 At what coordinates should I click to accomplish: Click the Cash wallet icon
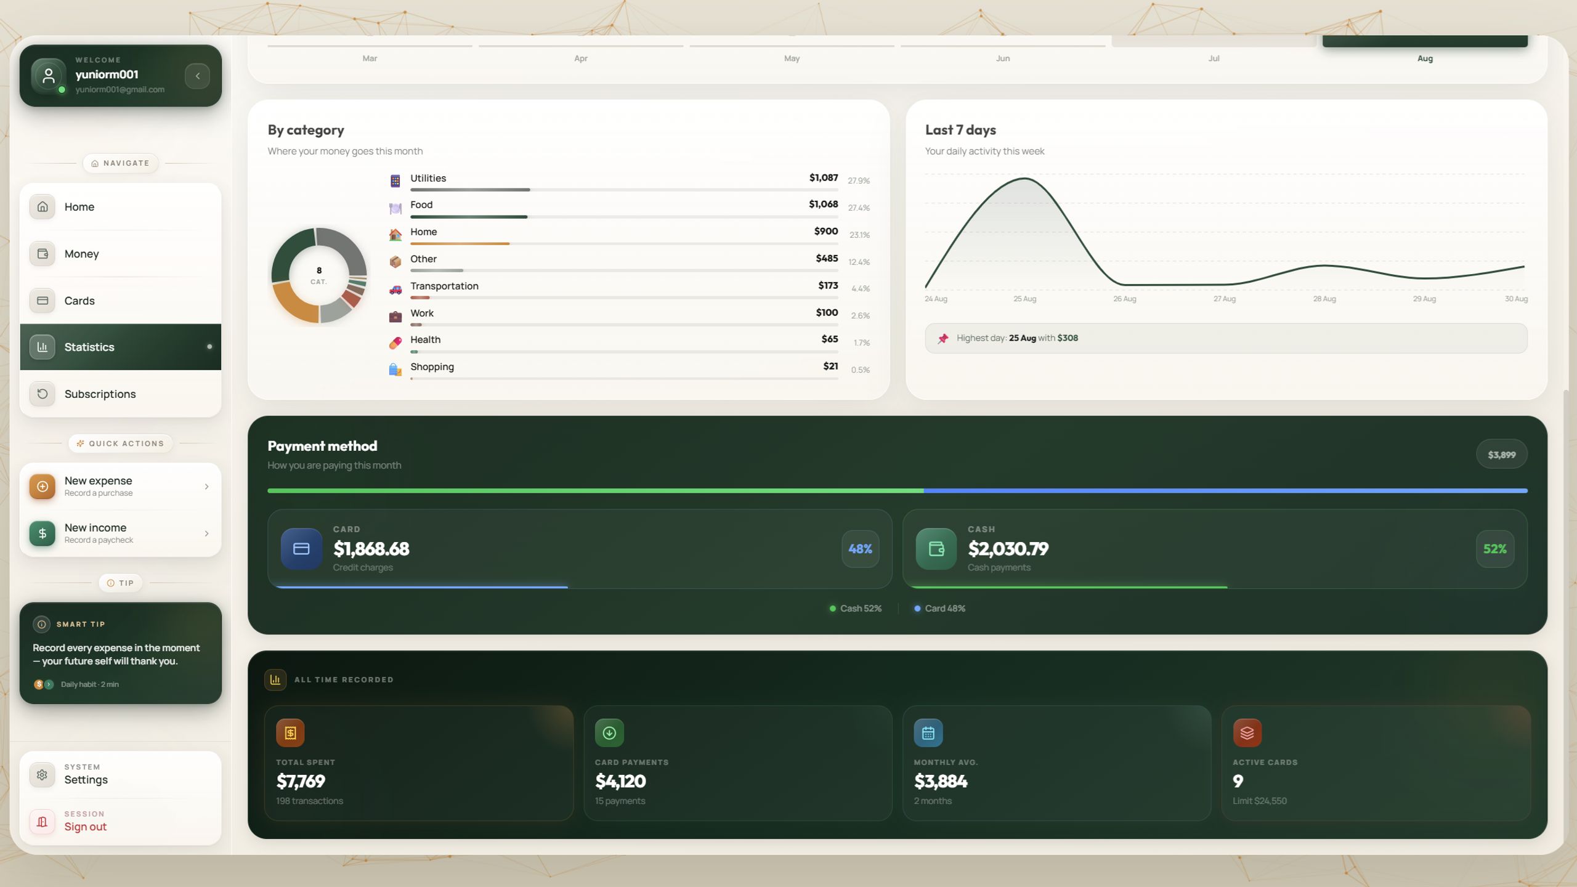point(936,549)
